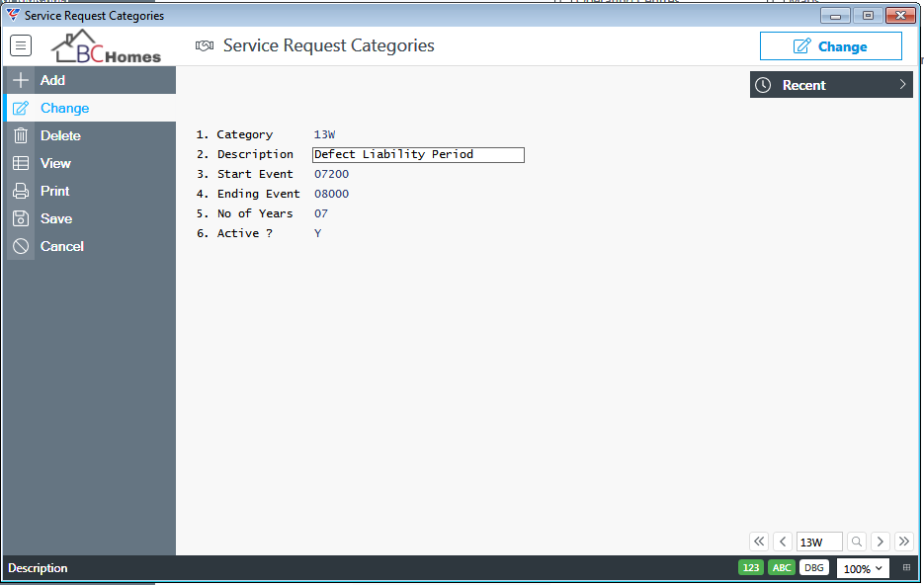The width and height of the screenshot is (924, 585).
Task: Click the BC Homes logo
Action: click(x=106, y=46)
